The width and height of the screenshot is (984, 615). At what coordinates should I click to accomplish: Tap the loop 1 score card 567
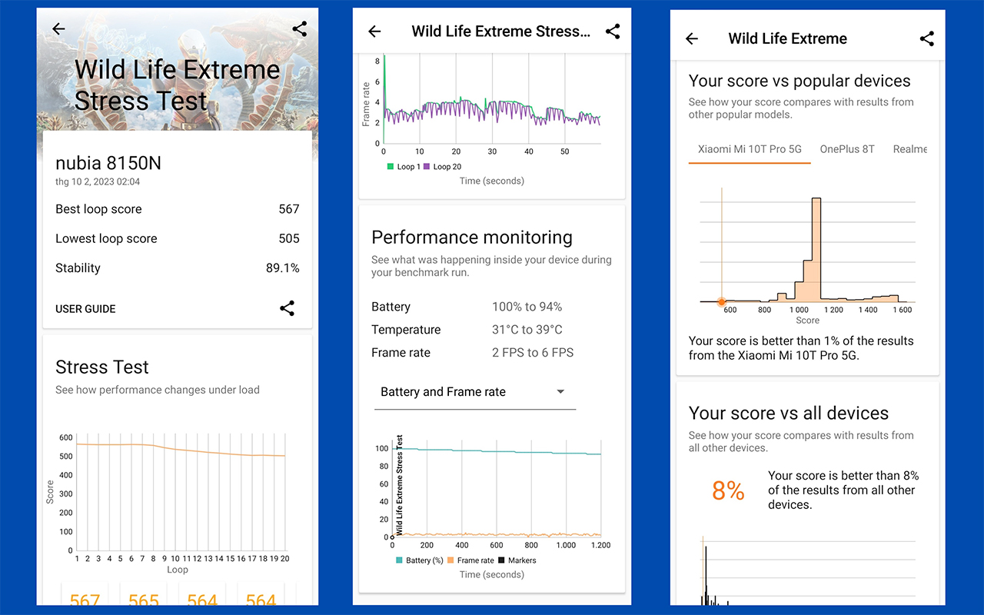(x=85, y=595)
